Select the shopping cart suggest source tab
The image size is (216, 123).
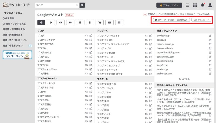coord(100,23)
